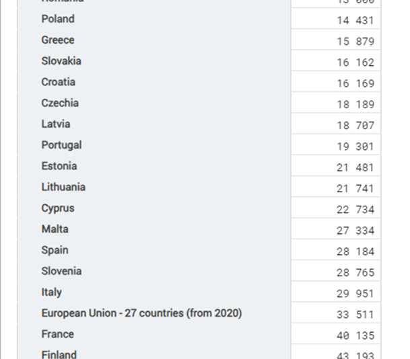Click the Italy country cell
Image resolution: width=410 pixels, height=359 pixels.
(51, 292)
